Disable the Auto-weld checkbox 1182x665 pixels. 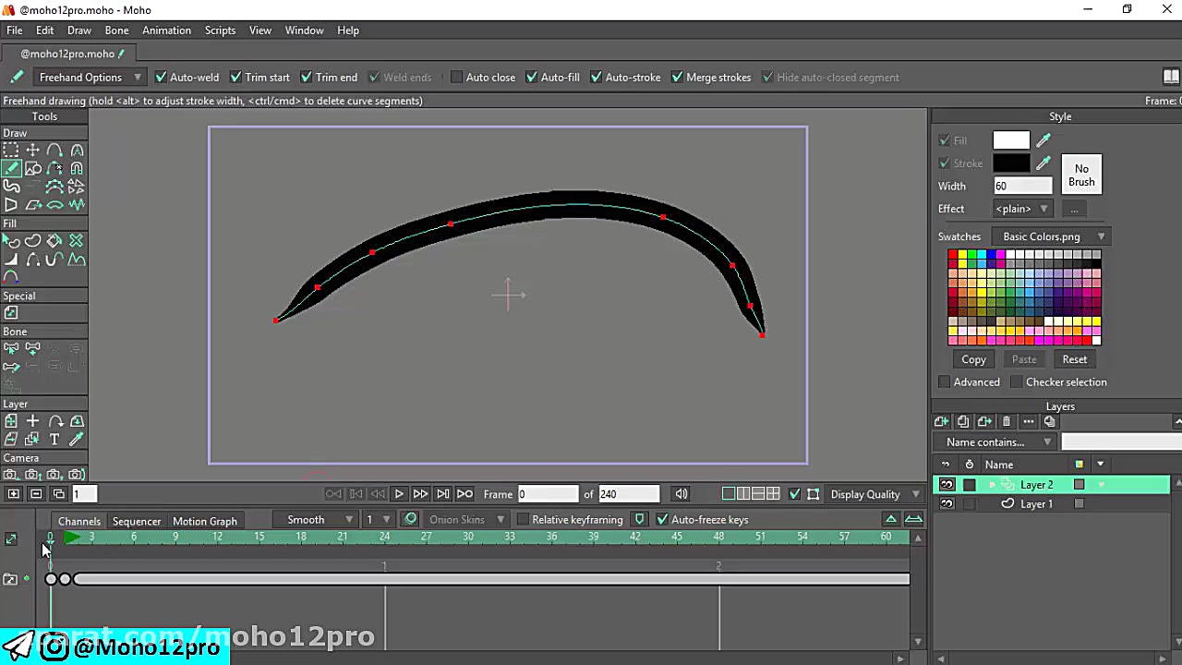(x=161, y=78)
